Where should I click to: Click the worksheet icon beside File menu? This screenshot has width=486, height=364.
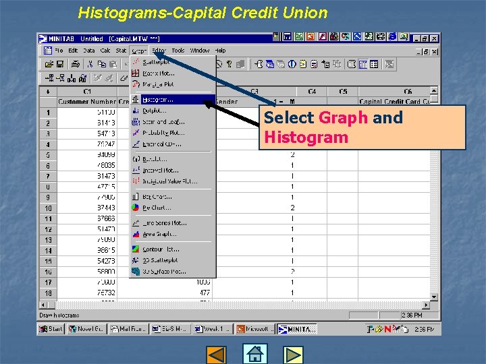tap(47, 51)
